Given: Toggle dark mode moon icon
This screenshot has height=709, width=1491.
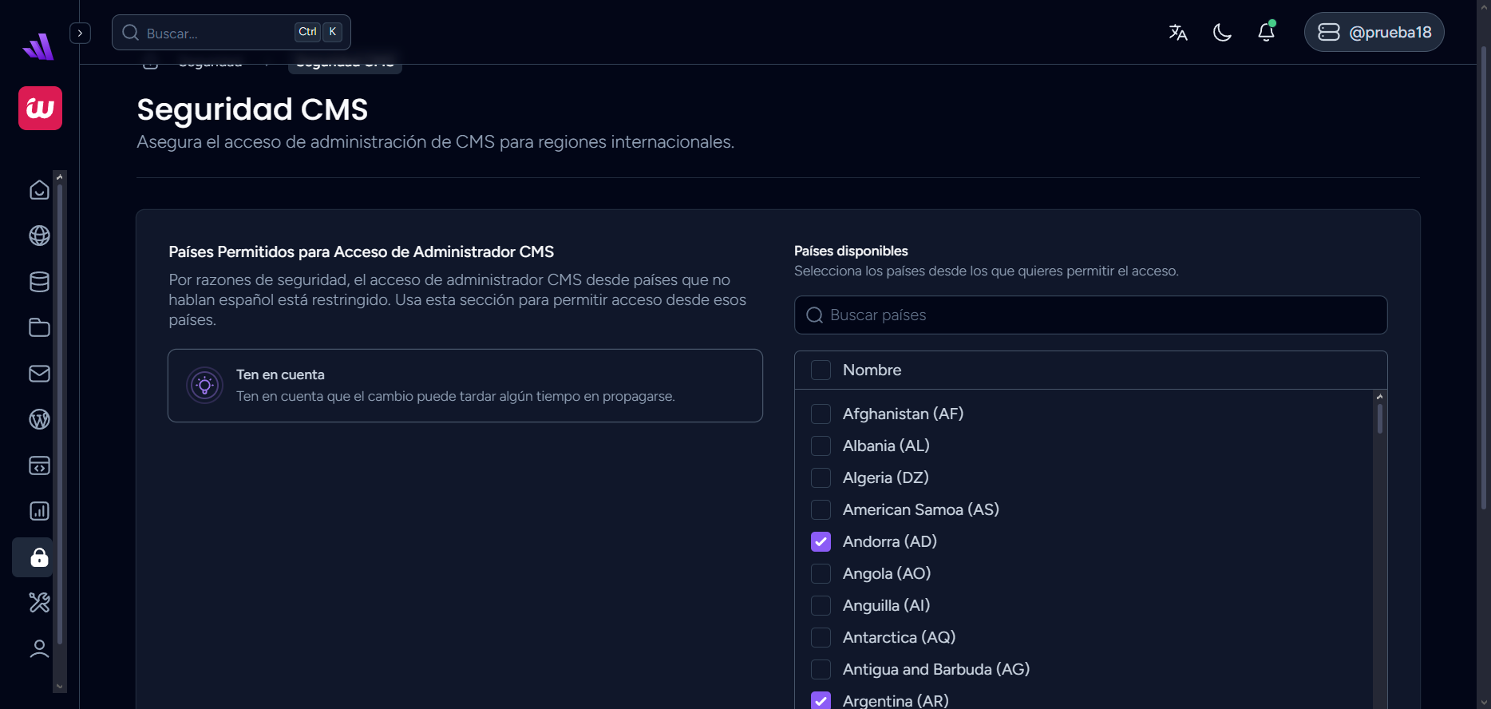Looking at the screenshot, I should click(1221, 33).
